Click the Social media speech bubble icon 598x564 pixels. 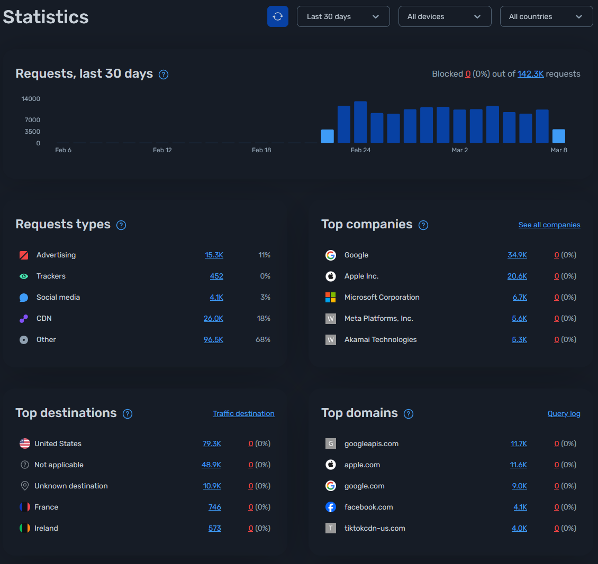pos(24,297)
